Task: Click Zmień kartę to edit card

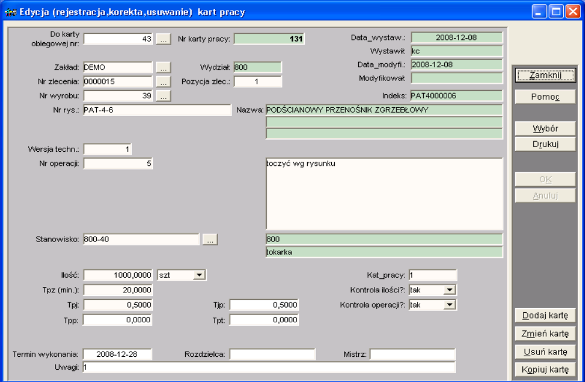Action: pyautogui.click(x=545, y=333)
